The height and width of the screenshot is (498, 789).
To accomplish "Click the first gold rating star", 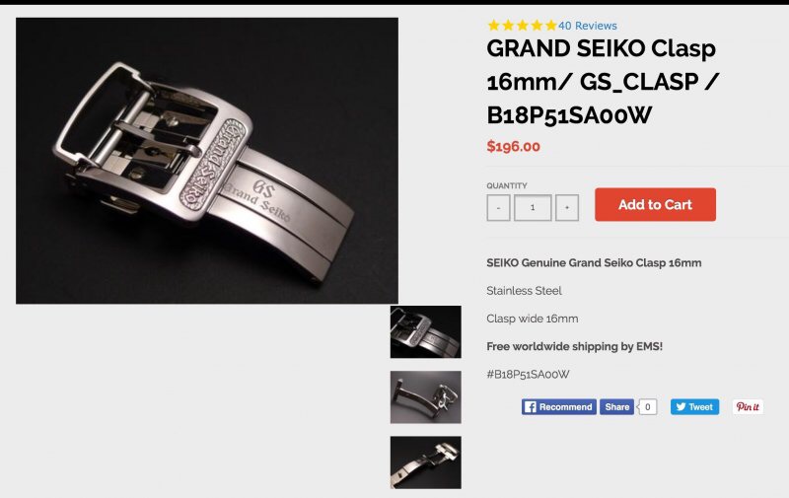I will point(494,26).
